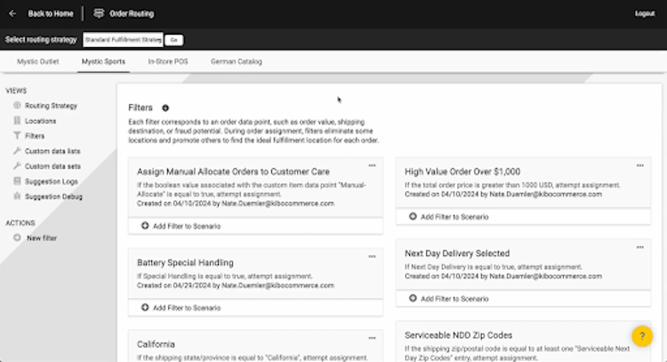Click Add Filter to Scenario for Next Day Delivery

pos(454,299)
